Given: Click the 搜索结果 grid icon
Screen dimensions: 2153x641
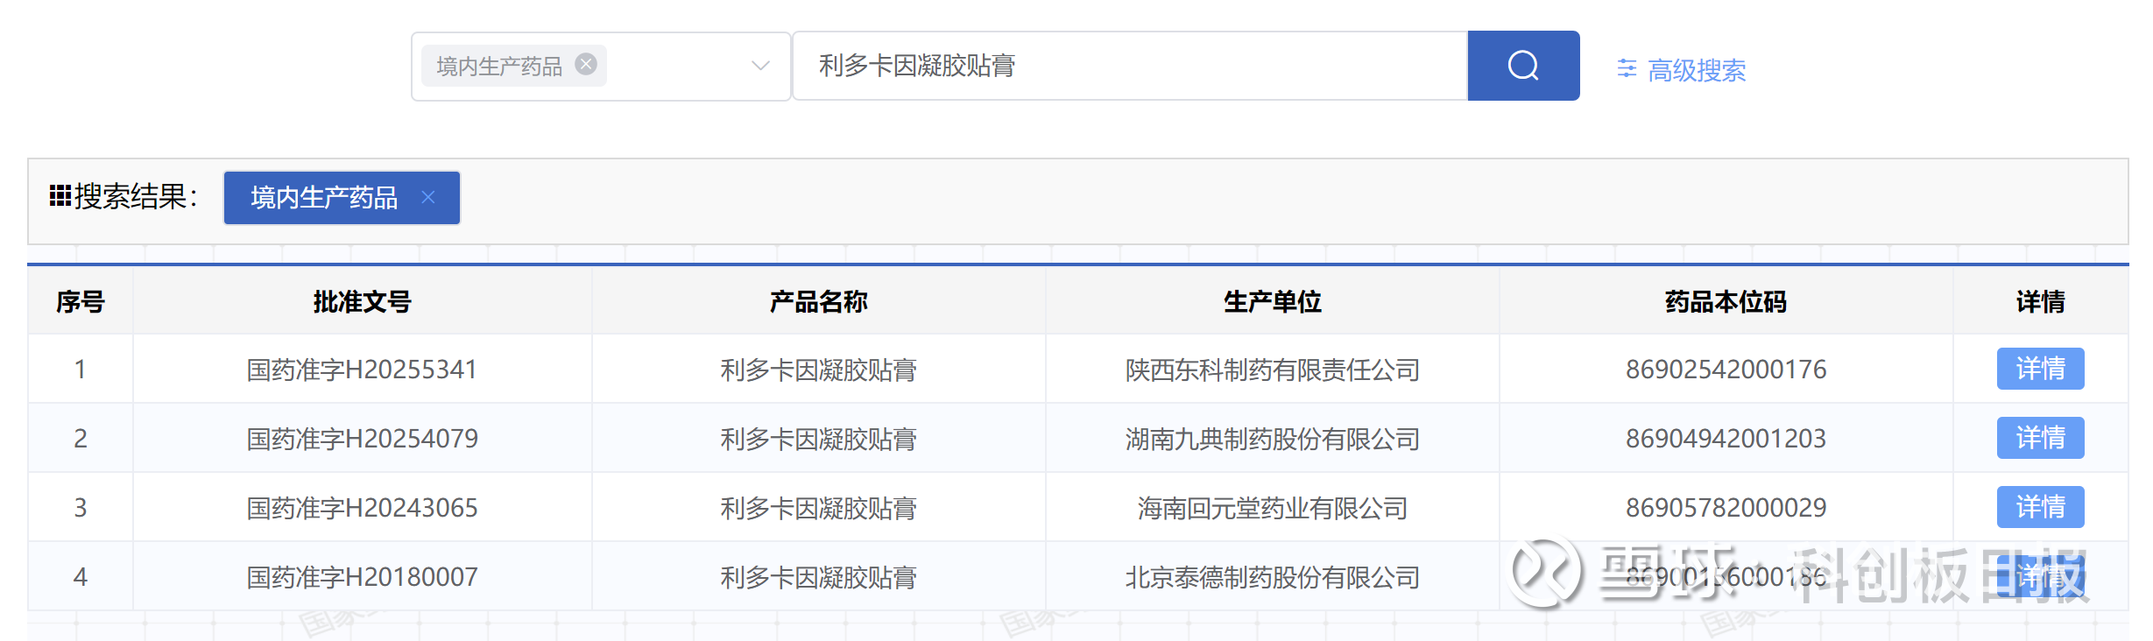Looking at the screenshot, I should point(60,196).
